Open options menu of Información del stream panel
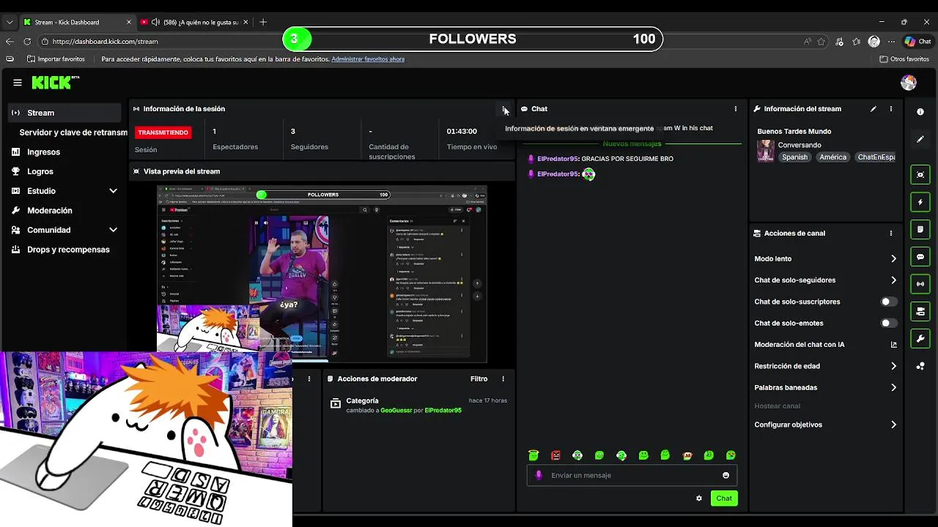The image size is (938, 527). point(891,109)
